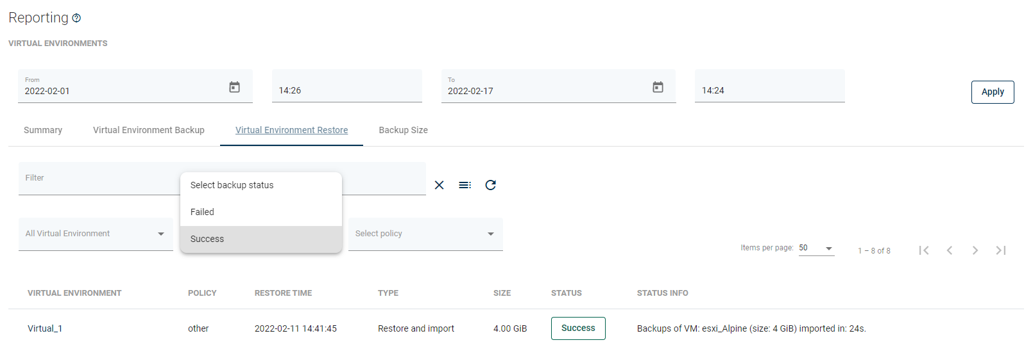Jump to the last page
This screenshot has height=347, width=1033.
pyautogui.click(x=1001, y=250)
